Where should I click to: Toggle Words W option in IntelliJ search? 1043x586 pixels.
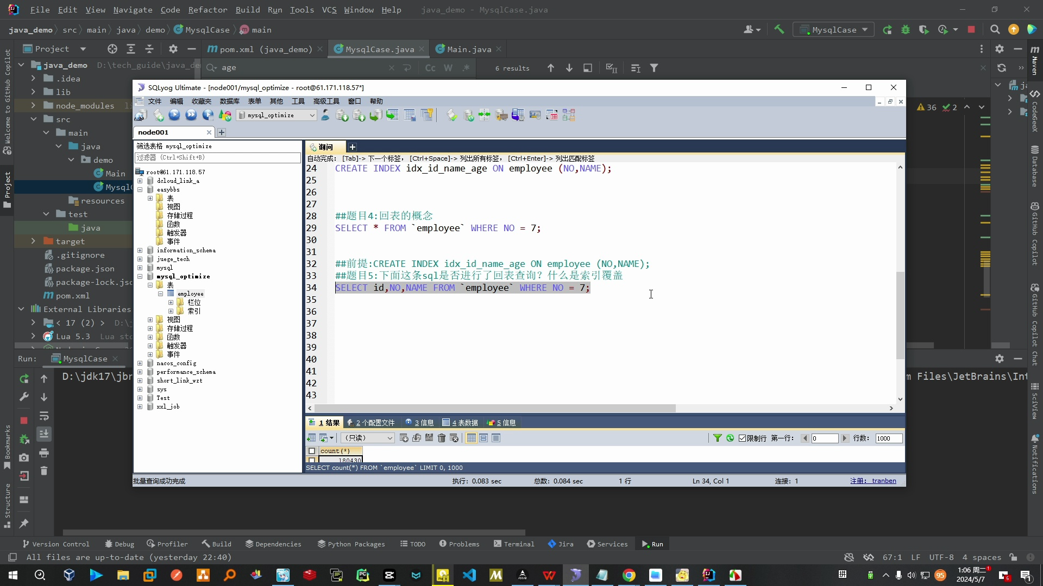tap(448, 68)
